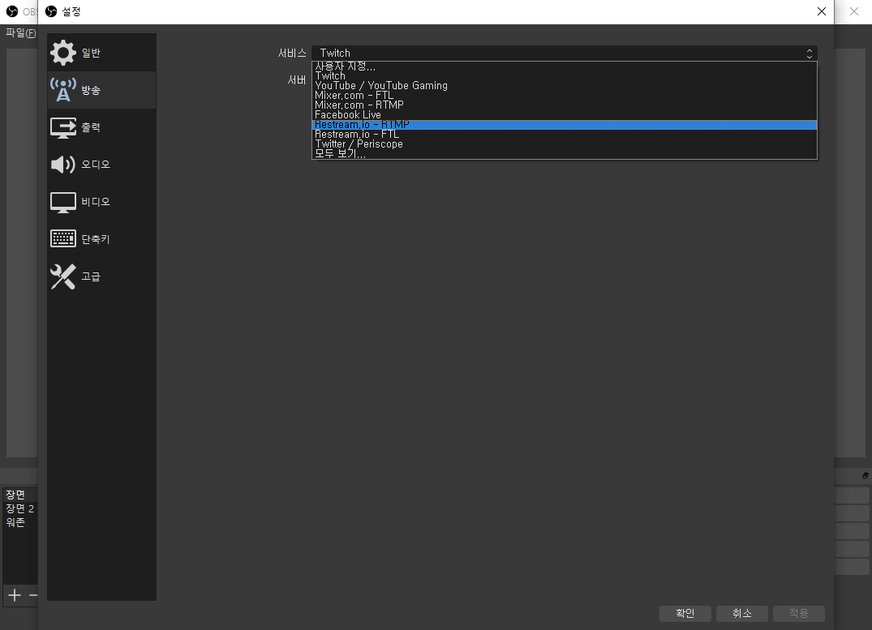The height and width of the screenshot is (630, 872).
Task: Click the 출력 label in the sidebar
Action: pos(91,127)
